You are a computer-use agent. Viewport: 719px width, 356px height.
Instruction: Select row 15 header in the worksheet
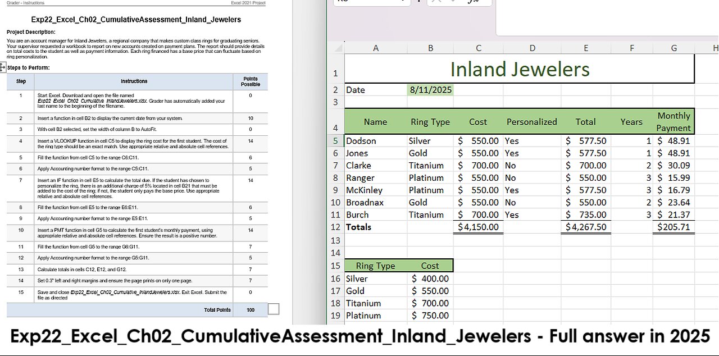(x=335, y=266)
